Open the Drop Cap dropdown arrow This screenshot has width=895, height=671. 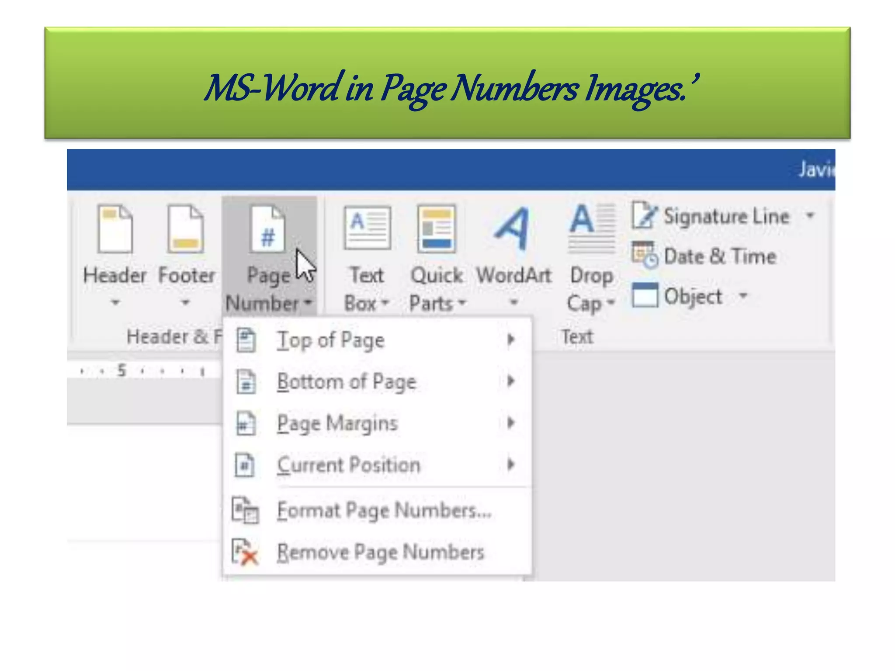click(x=611, y=302)
